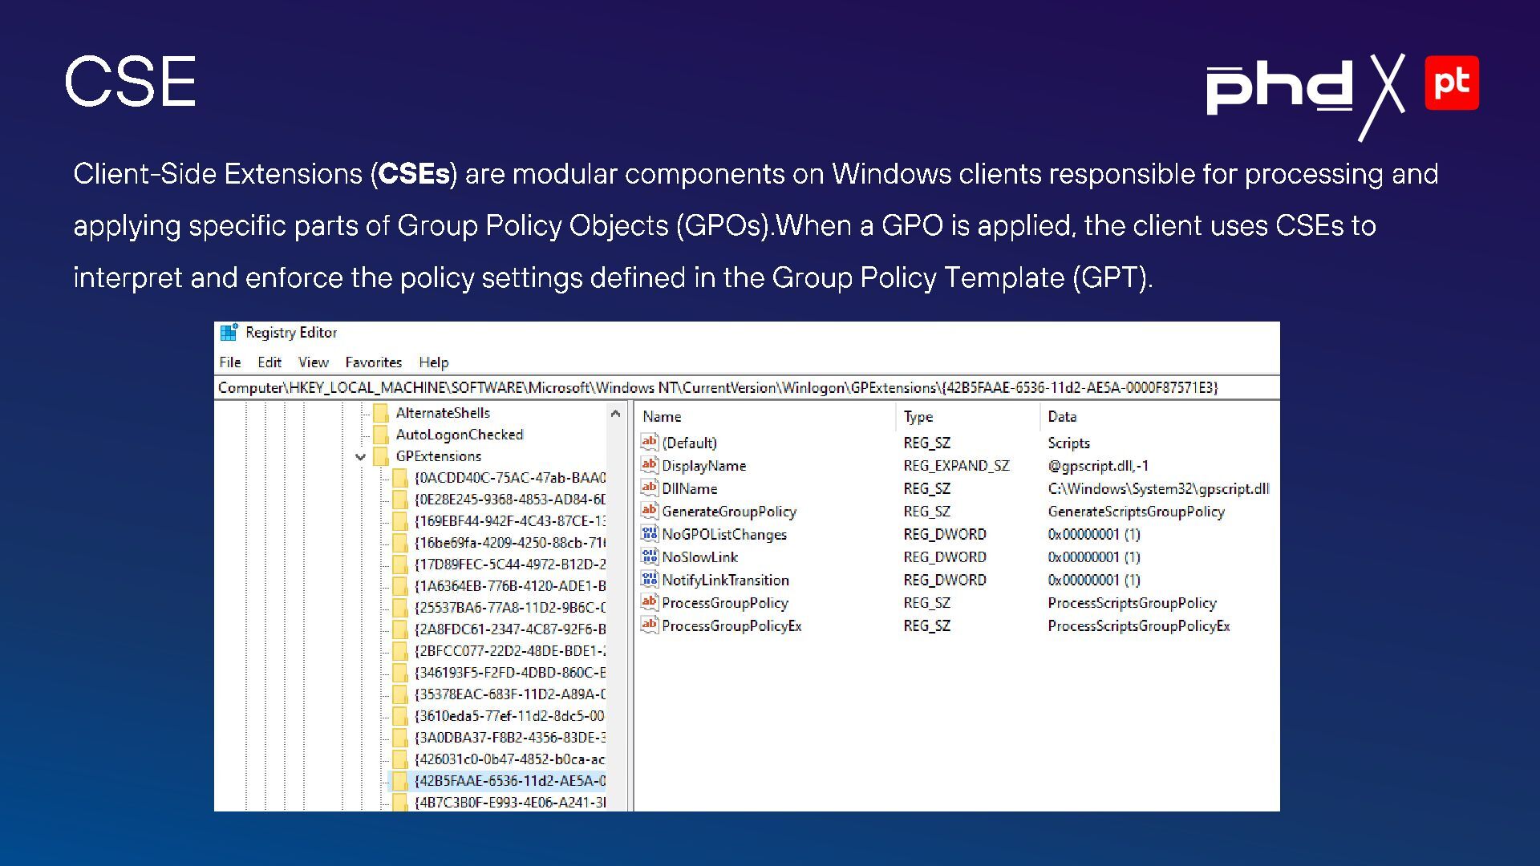This screenshot has height=866, width=1540.
Task: Select the NotifyLinkTransition entry
Action: (725, 580)
